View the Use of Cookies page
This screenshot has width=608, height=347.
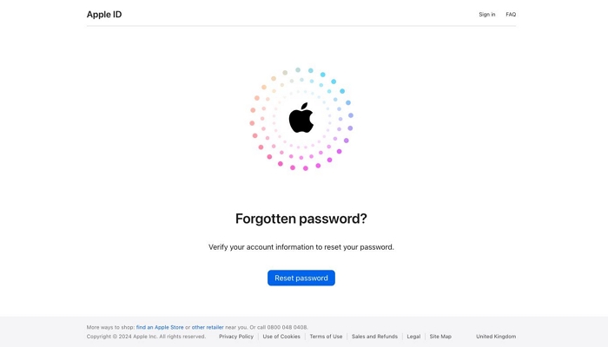tap(281, 337)
